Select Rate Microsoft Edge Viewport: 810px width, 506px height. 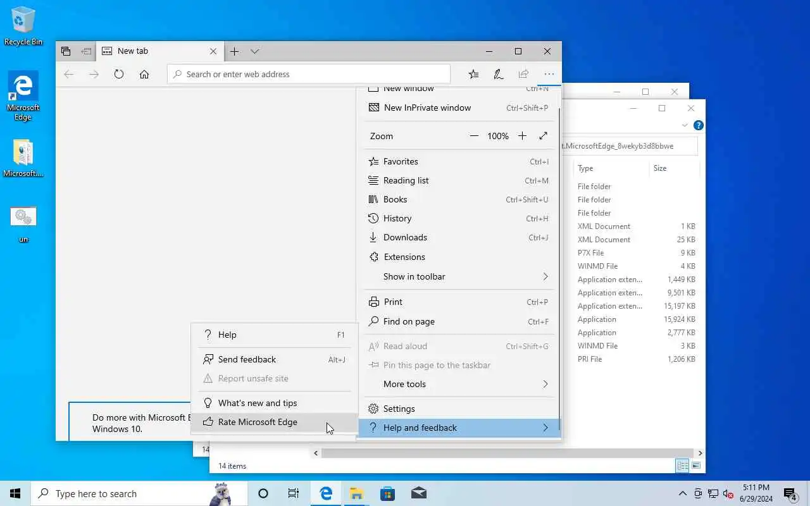[x=274, y=422]
